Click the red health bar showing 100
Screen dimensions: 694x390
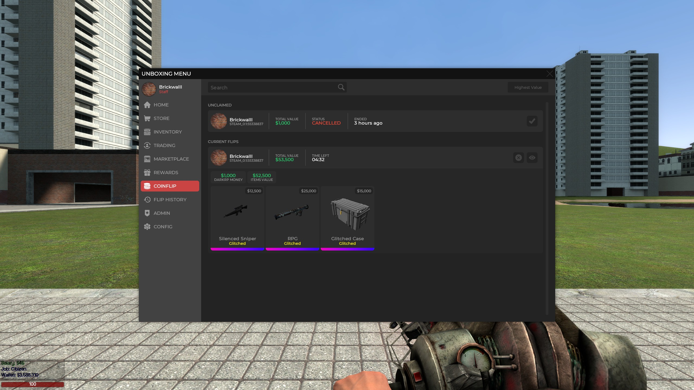(33, 384)
